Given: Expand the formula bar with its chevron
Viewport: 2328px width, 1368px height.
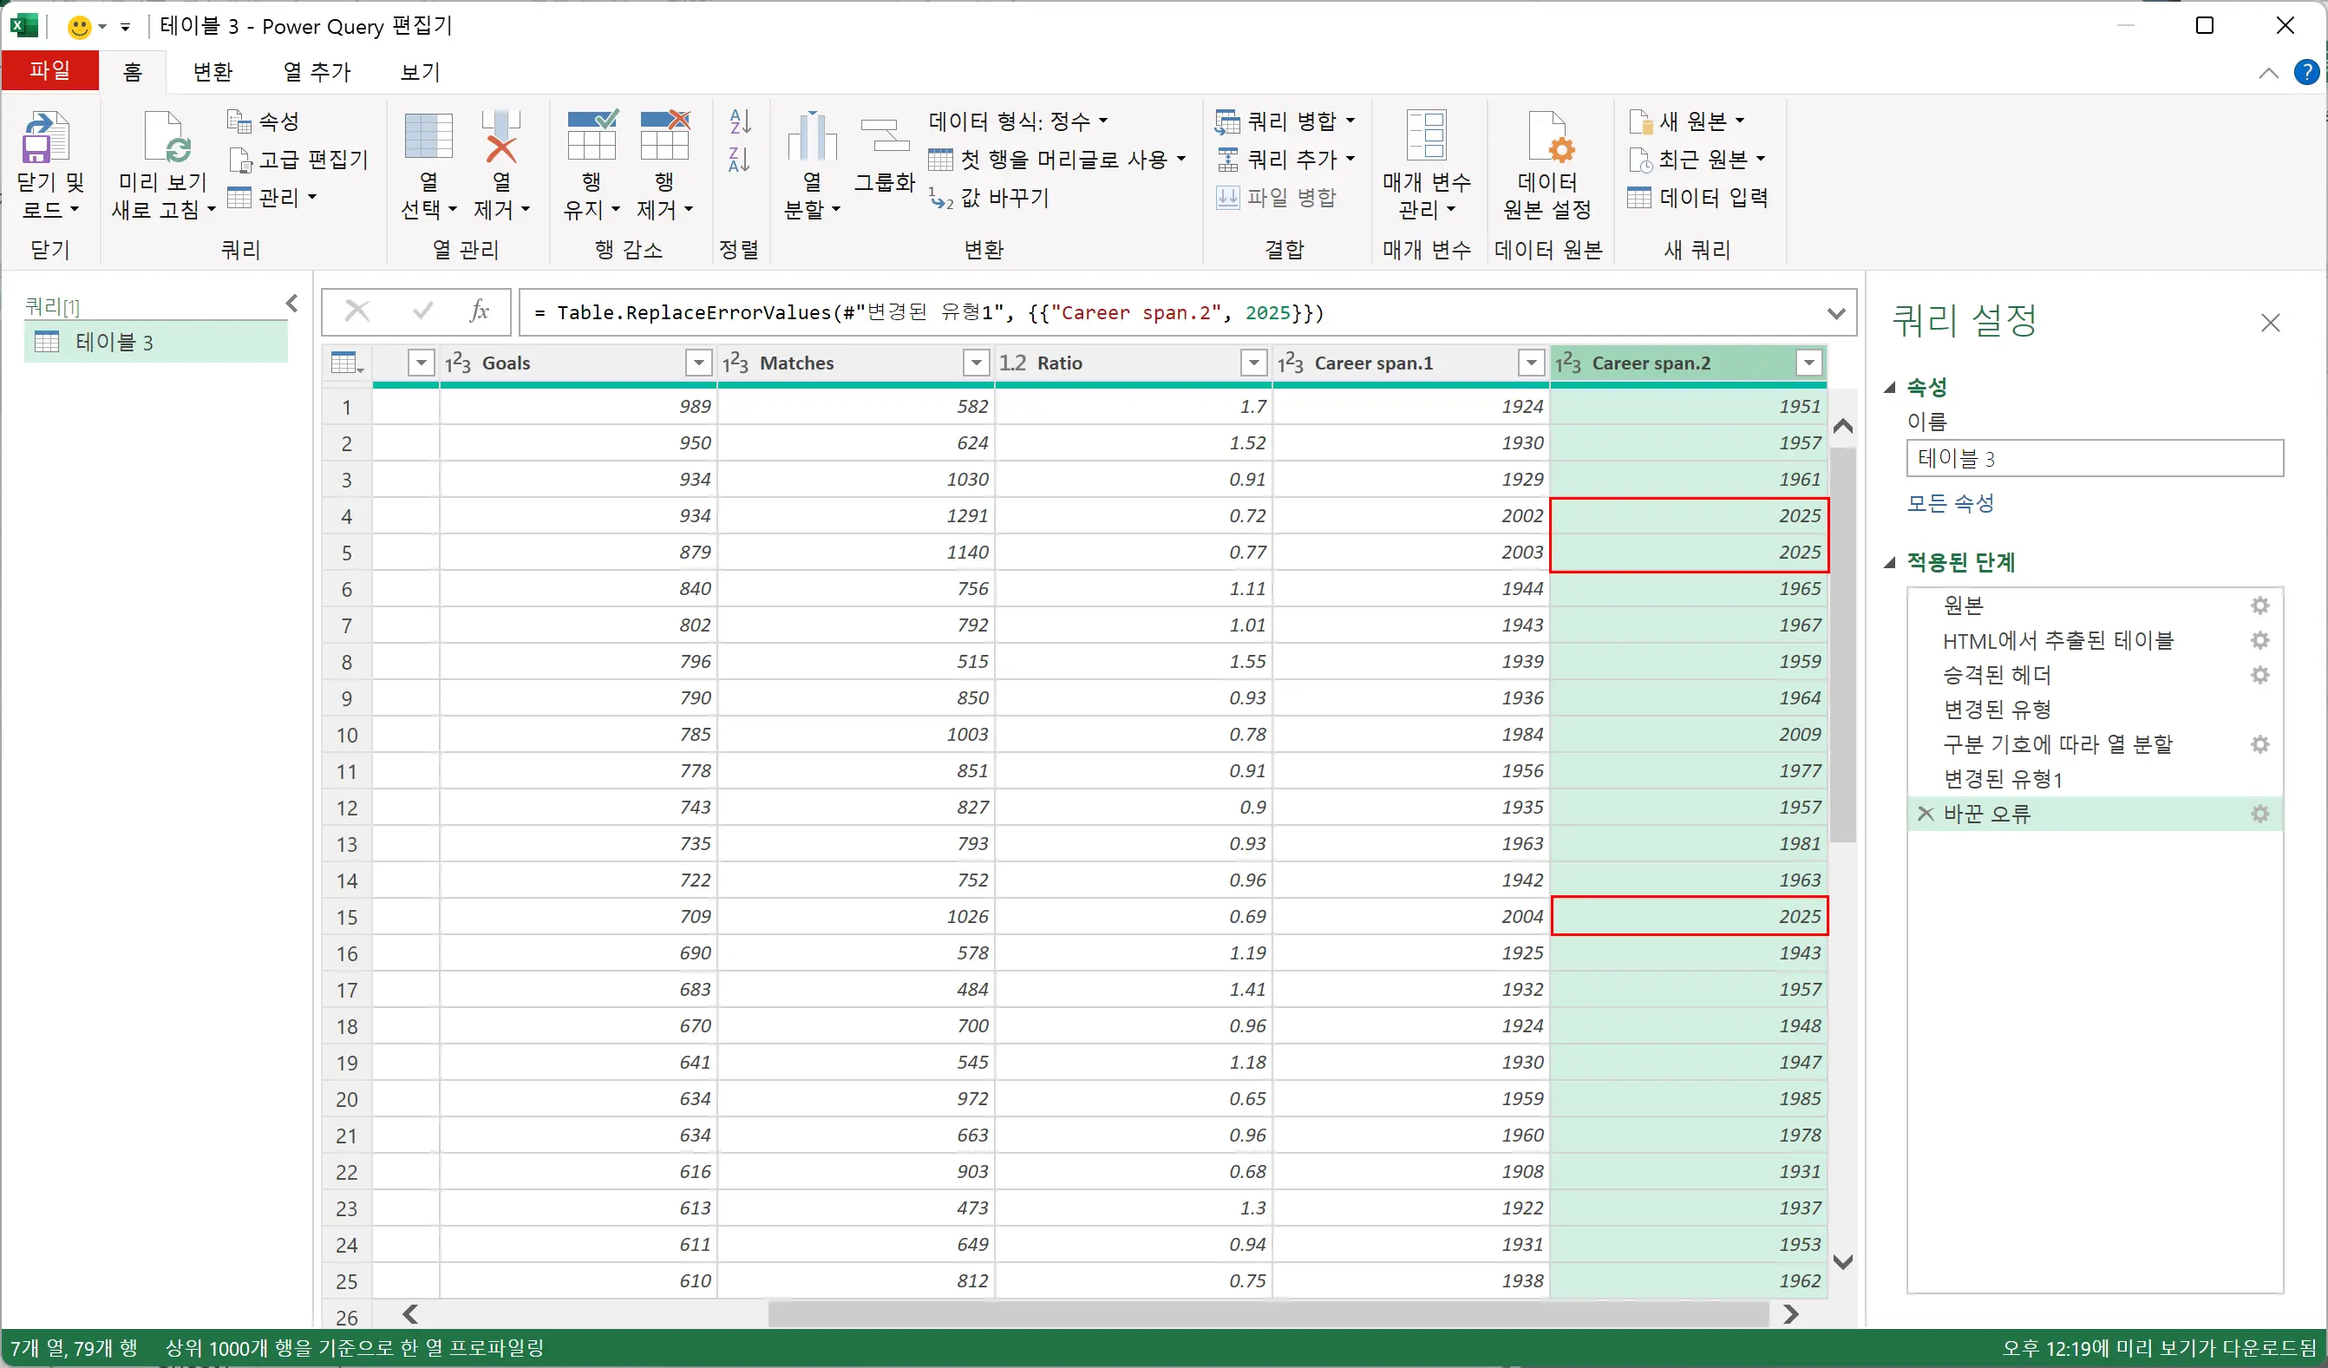Looking at the screenshot, I should click(x=1836, y=312).
